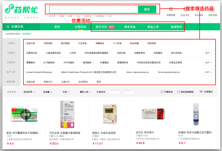Screen dimensions: 222x151
Task: Filter by 心脑血管系统类 subcategory
Action: click(x=53, y=53)
